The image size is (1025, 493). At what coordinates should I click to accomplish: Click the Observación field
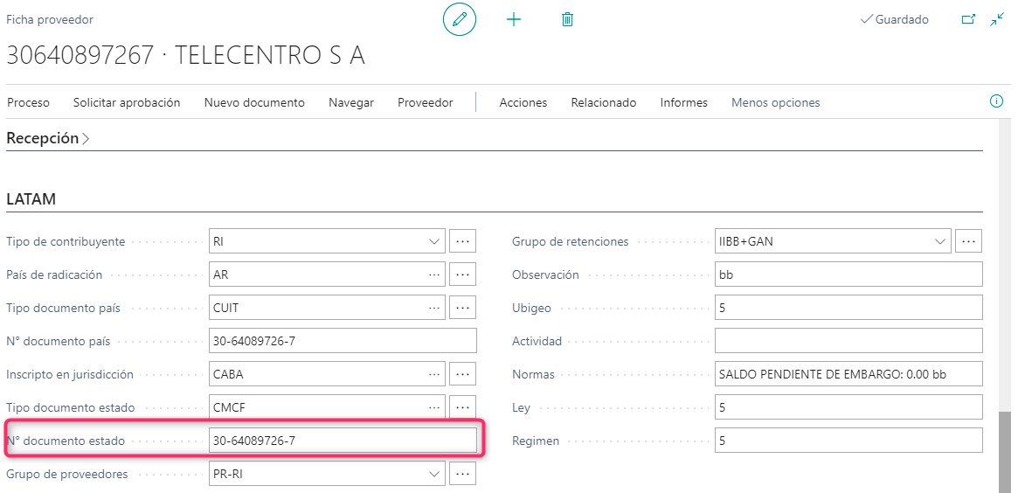point(848,274)
